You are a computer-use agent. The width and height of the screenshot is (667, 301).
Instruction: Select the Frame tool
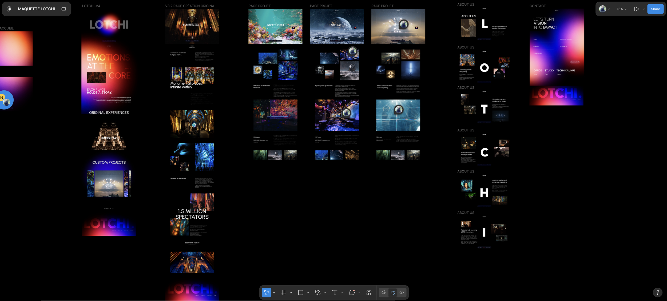[284, 292]
